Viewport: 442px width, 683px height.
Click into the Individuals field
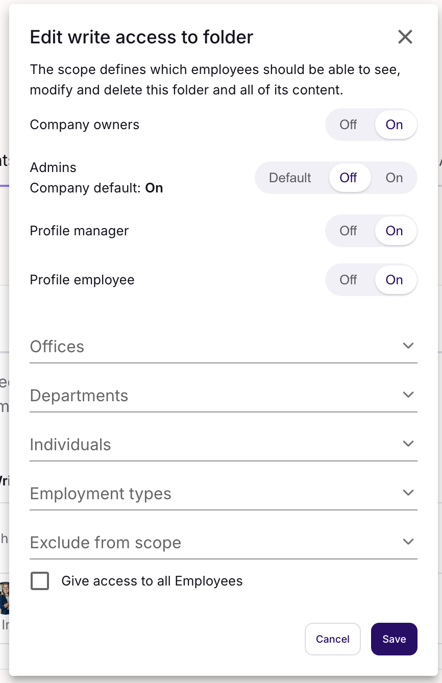(x=204, y=445)
